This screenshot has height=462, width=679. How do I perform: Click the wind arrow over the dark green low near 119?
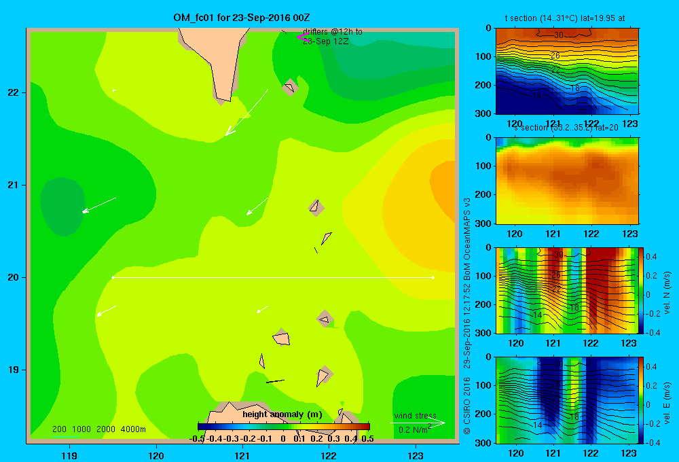tap(99, 205)
